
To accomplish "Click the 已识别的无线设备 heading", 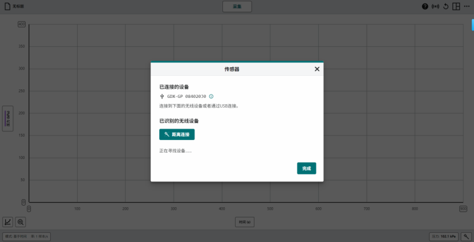I will (179, 121).
